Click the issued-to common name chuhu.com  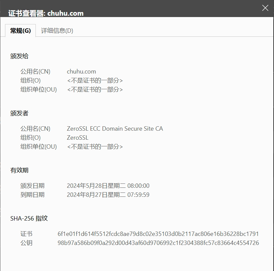tap(81, 72)
